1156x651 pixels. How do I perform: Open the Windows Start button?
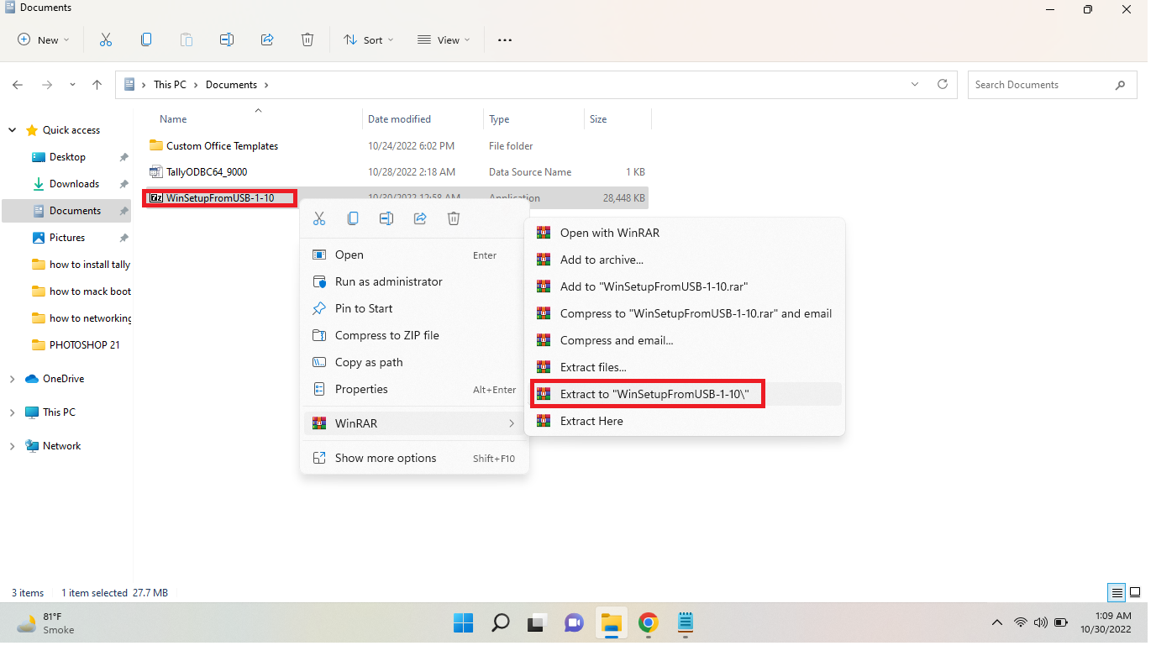coord(464,623)
